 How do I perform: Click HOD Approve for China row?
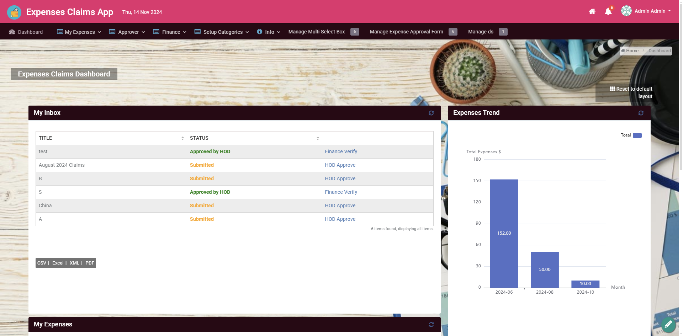click(340, 206)
